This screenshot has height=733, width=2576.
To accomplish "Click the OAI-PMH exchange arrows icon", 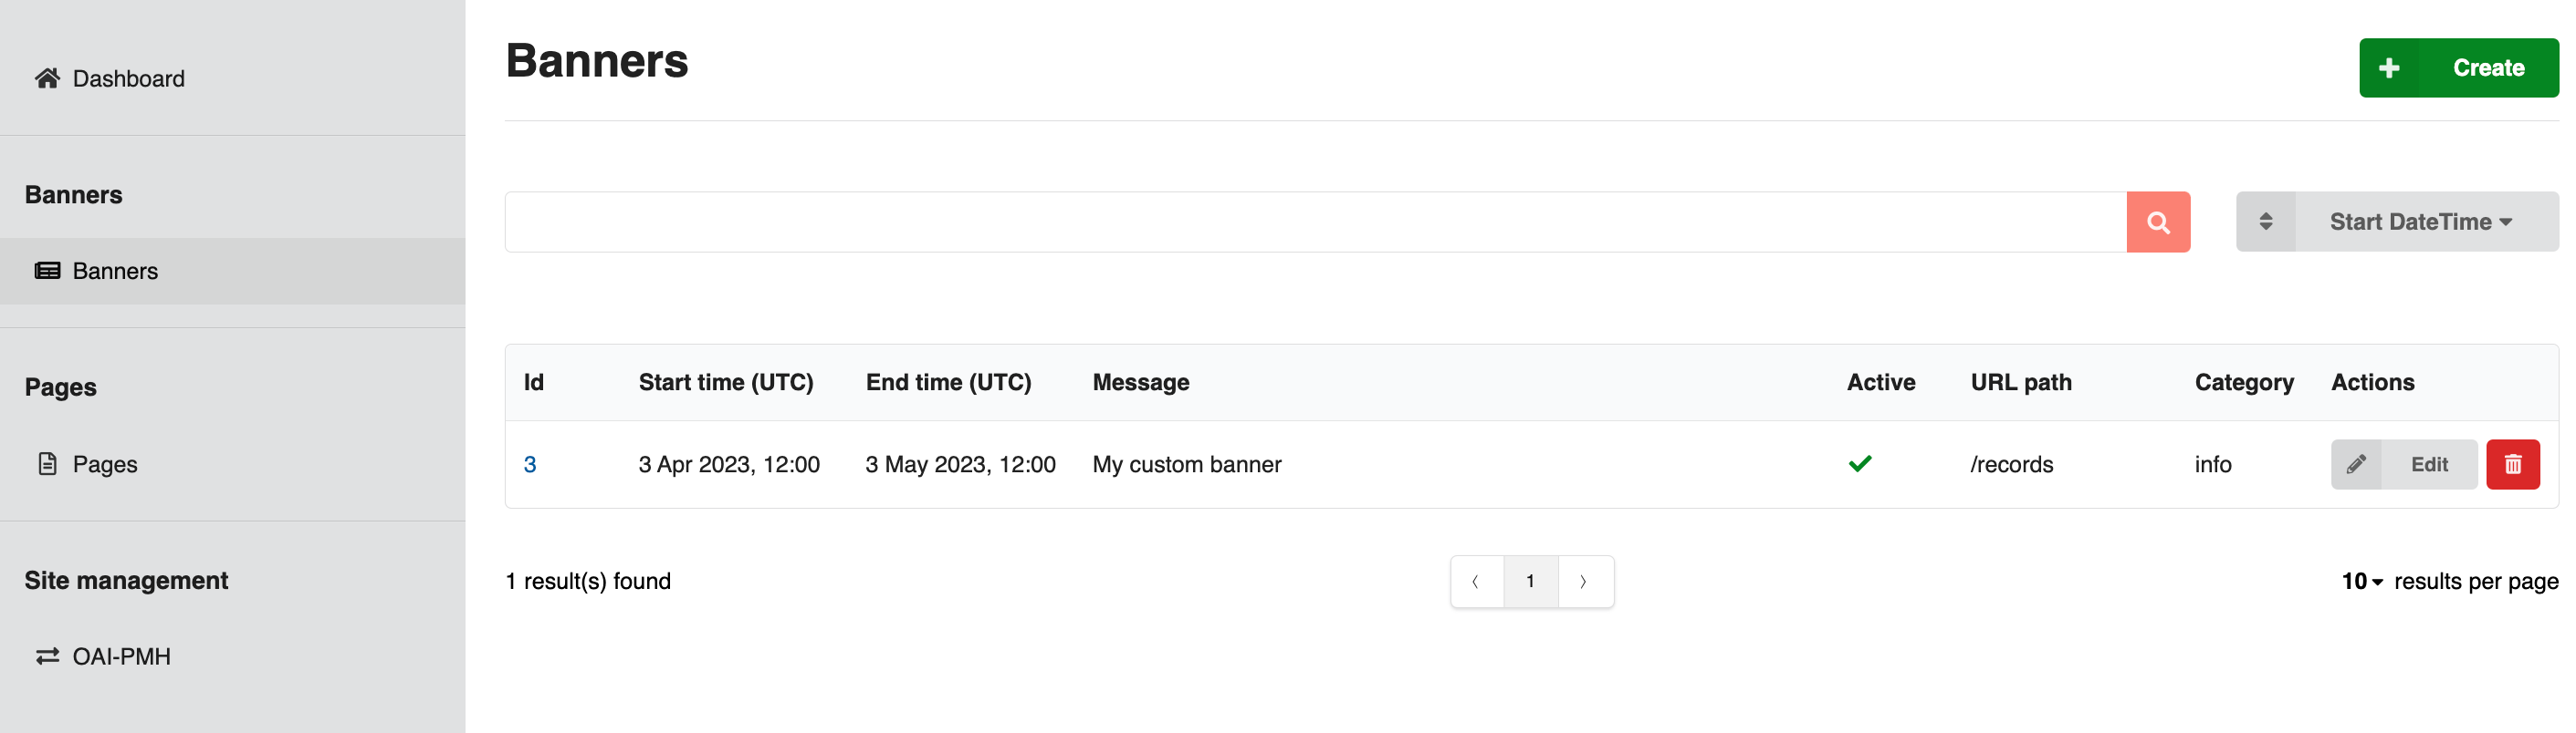I will 47,656.
